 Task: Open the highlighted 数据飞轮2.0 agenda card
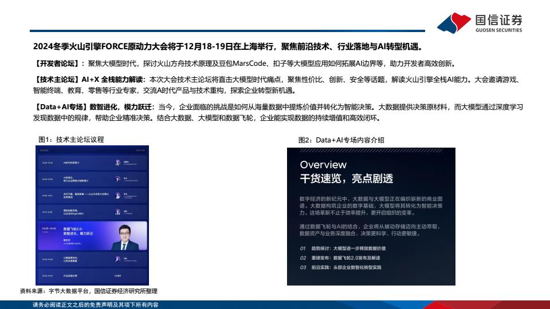click(93, 235)
